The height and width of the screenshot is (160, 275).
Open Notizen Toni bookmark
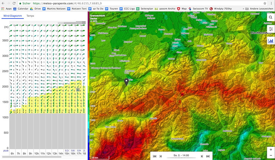tap(77, 9)
